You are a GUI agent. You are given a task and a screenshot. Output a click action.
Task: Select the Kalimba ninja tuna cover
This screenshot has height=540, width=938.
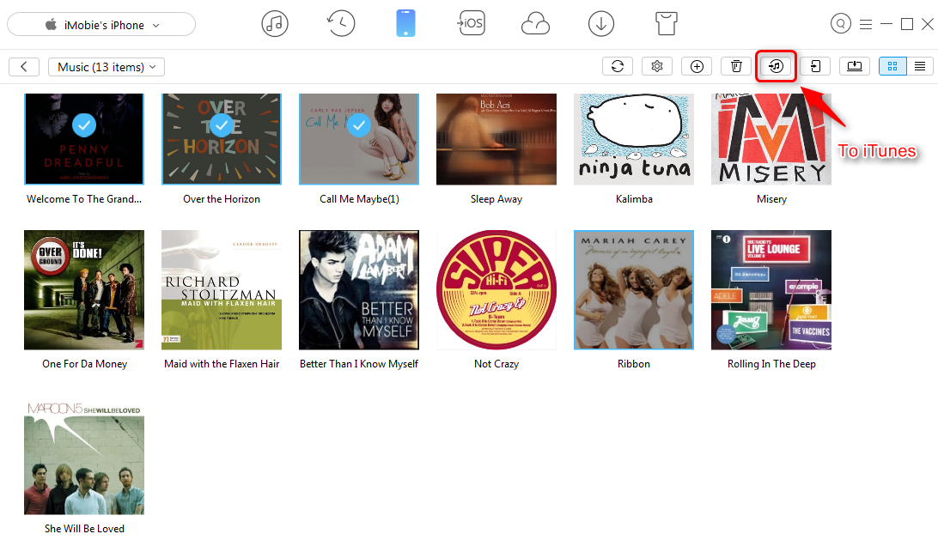[x=634, y=139]
